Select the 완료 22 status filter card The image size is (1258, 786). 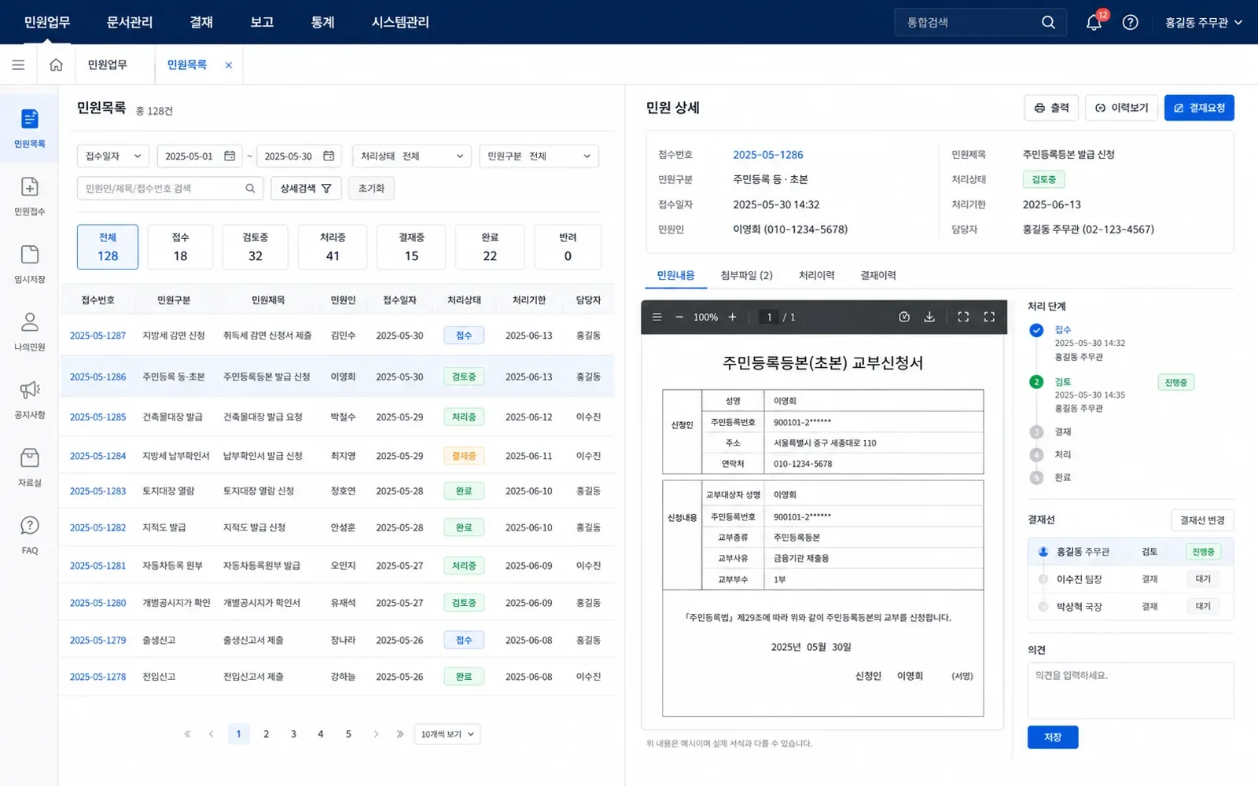[490, 247]
